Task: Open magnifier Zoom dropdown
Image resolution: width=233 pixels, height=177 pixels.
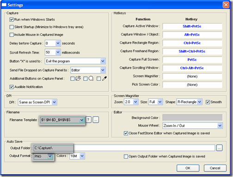Action: 135,102
